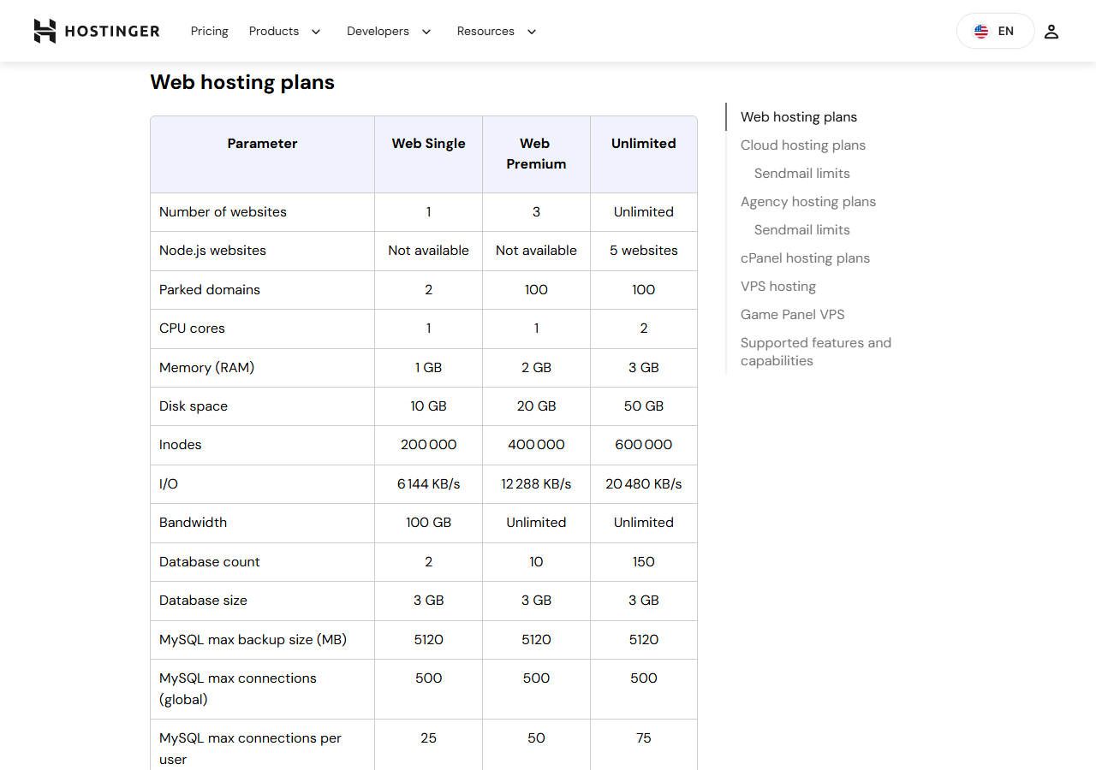This screenshot has height=770, width=1096.
Task: Click the Parked domains row label
Action: pos(210,290)
